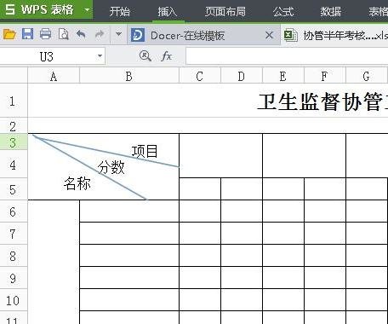
Task: Select the 公式 ribbon tab
Action: click(x=283, y=12)
